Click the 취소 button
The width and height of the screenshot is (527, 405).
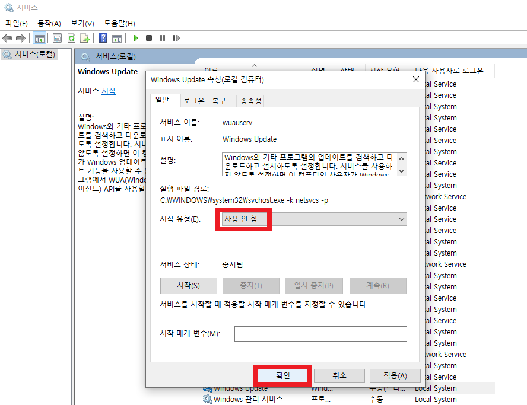pyautogui.click(x=339, y=375)
